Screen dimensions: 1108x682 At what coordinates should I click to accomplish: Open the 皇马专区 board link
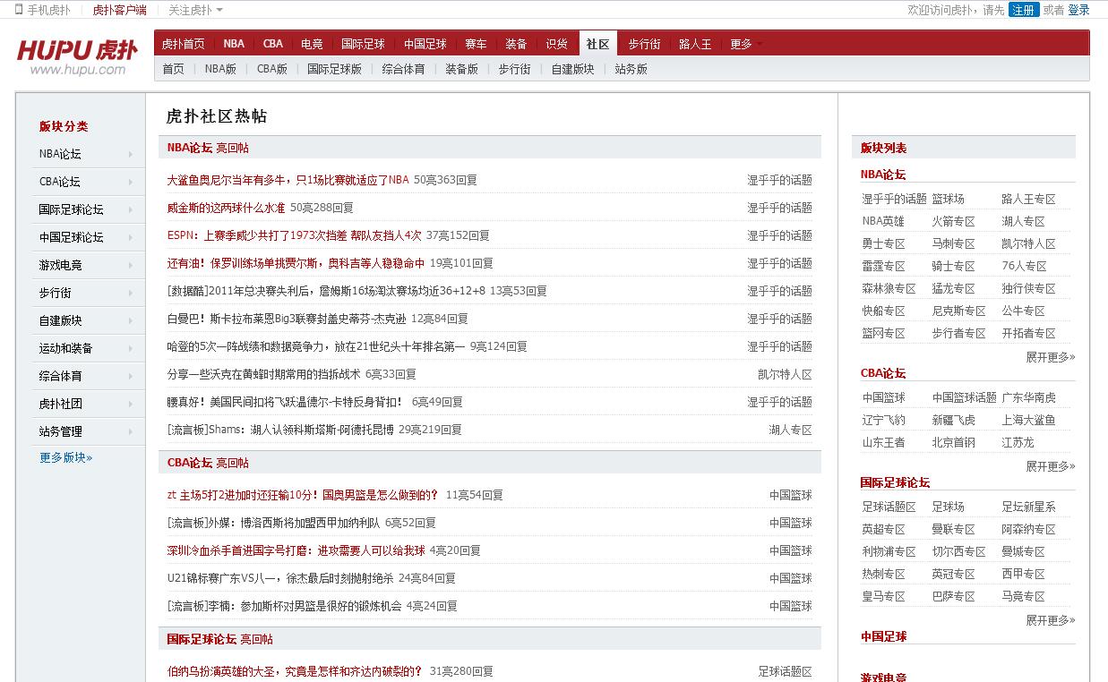click(x=883, y=596)
